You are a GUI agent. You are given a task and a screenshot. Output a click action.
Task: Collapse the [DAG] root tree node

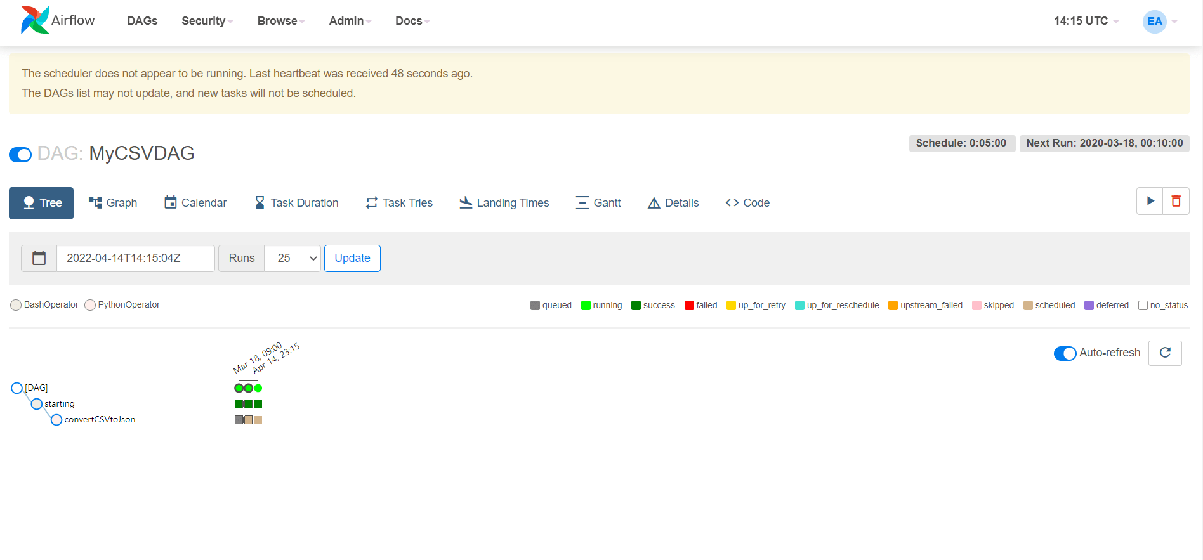17,388
